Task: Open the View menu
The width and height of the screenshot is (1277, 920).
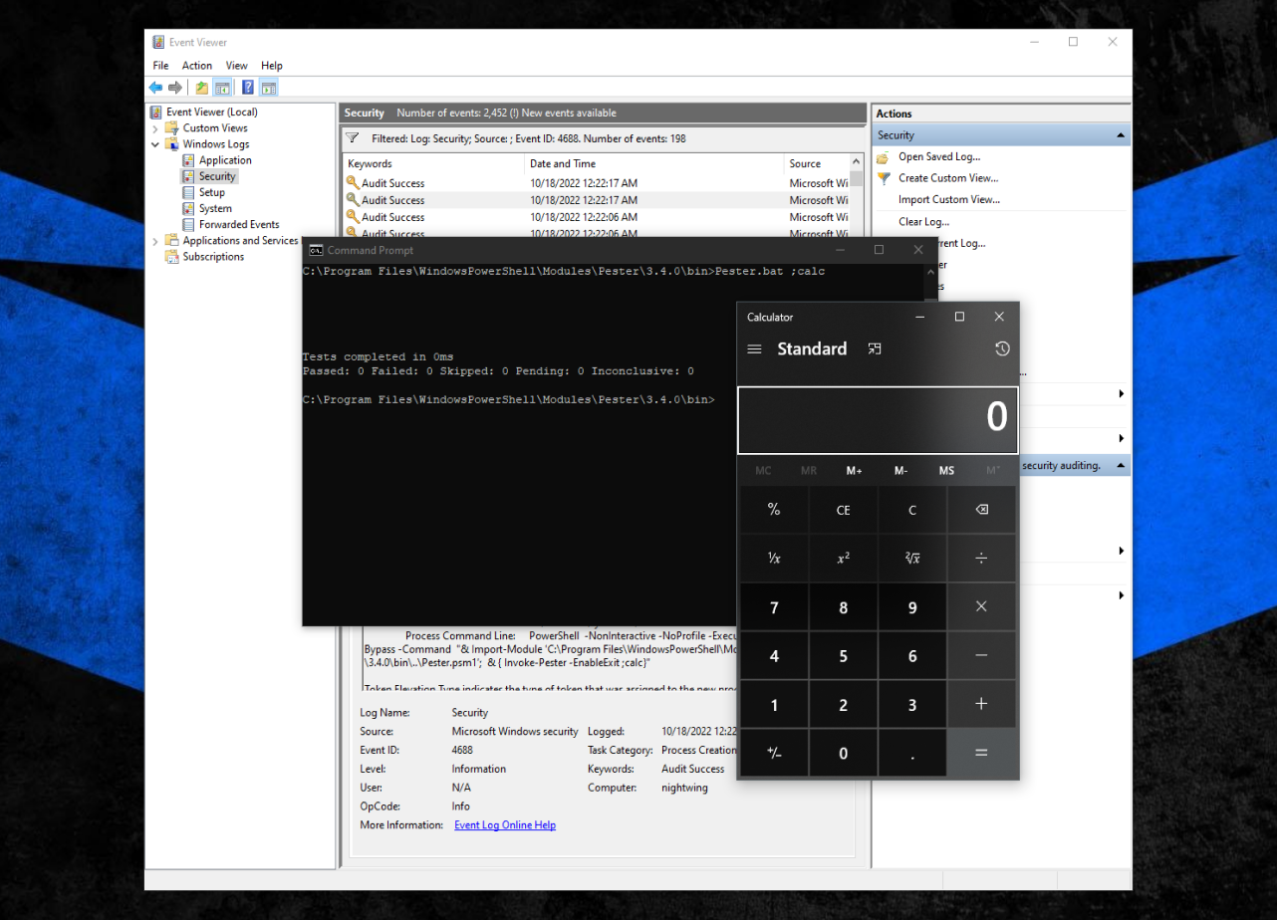Action: click(x=236, y=66)
